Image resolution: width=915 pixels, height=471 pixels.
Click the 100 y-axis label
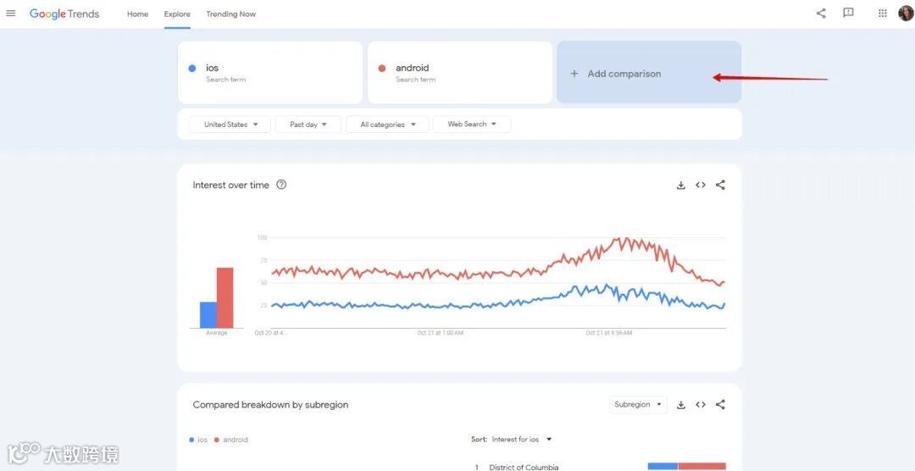pos(262,237)
